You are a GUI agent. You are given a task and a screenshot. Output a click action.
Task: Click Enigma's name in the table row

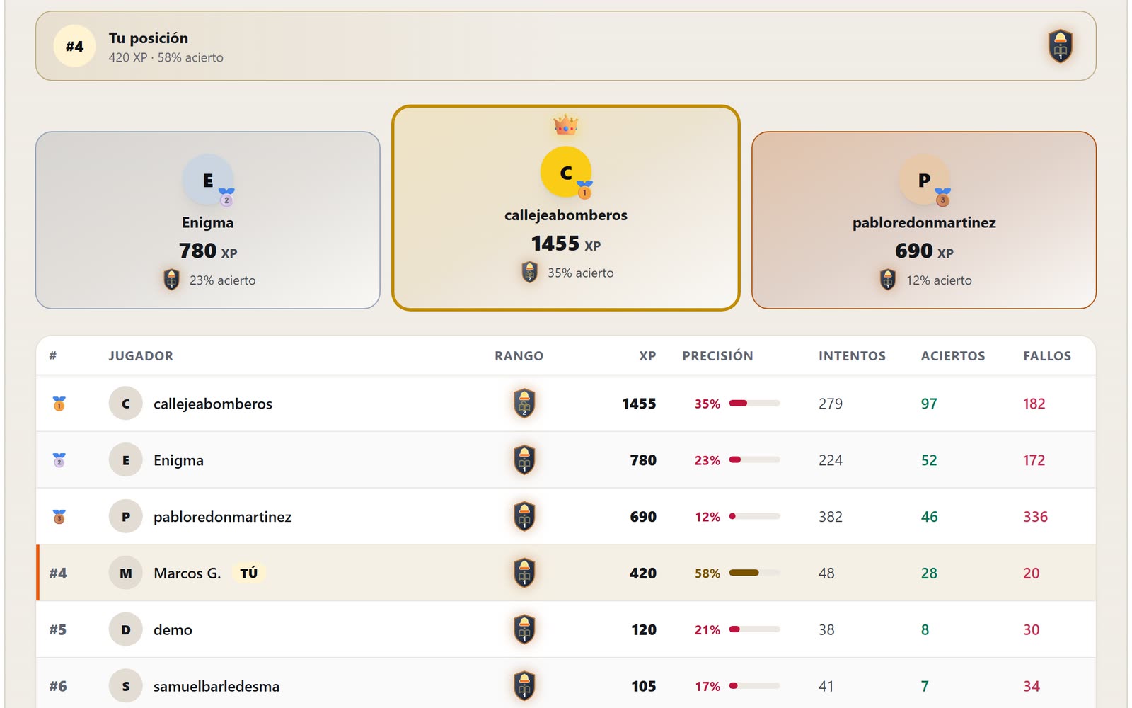click(x=178, y=460)
